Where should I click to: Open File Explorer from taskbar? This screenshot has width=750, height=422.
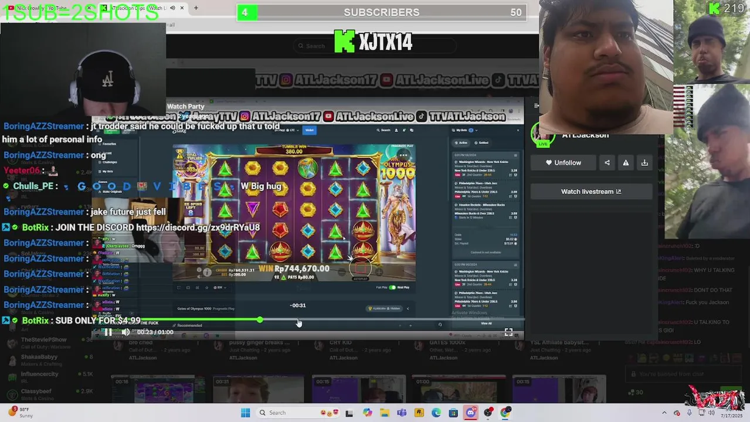coord(384,413)
